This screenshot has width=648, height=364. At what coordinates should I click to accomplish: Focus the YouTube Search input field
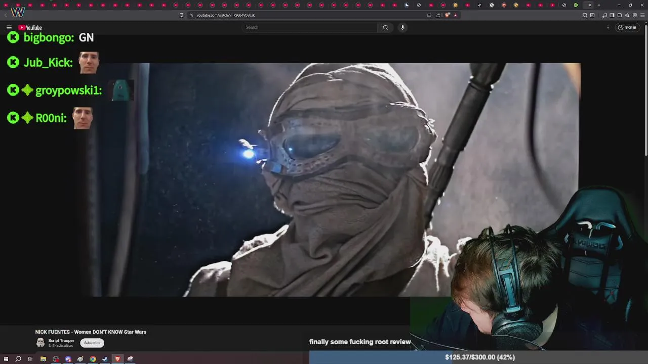pos(310,27)
